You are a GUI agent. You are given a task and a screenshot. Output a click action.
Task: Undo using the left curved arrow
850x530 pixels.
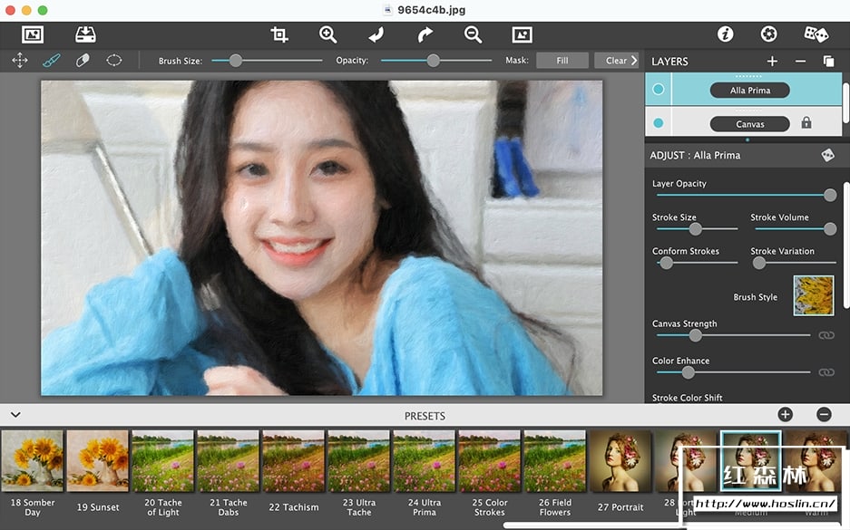pos(376,34)
